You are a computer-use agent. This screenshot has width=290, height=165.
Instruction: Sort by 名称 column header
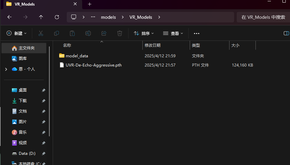tap(67, 45)
